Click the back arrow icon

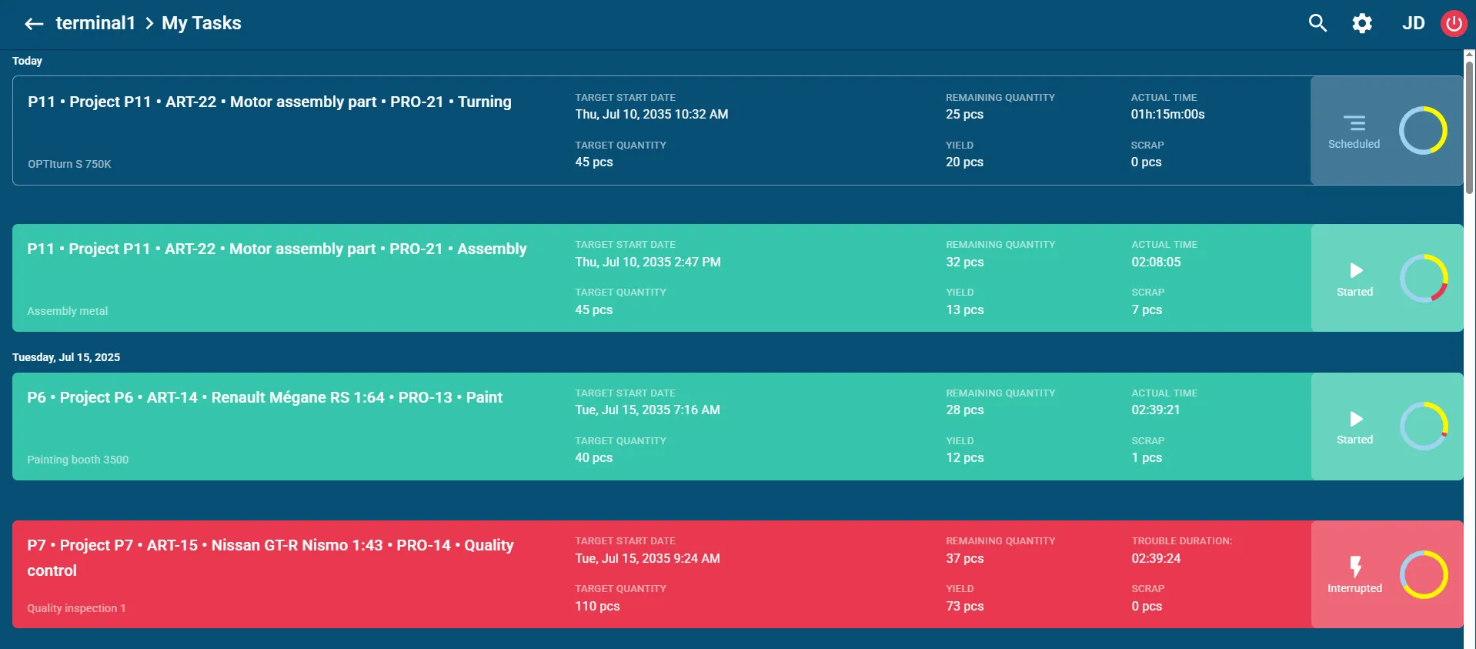pyautogui.click(x=34, y=24)
